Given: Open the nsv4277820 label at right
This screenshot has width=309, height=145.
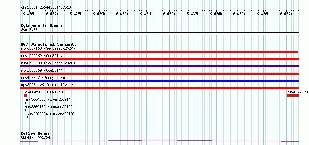Looking at the screenshot, I should click(297, 92).
